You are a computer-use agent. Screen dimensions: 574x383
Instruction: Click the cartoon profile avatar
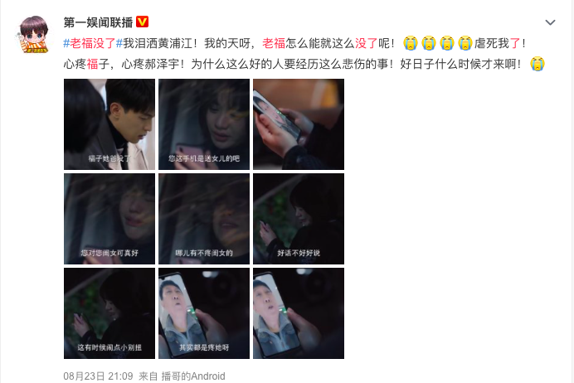pyautogui.click(x=33, y=34)
